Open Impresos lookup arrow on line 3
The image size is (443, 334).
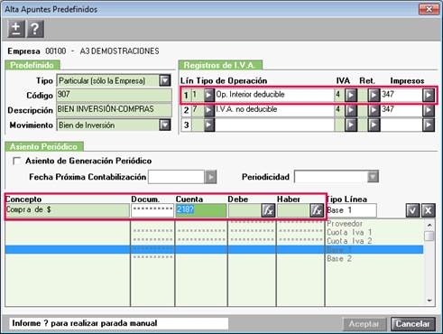pyautogui.click(x=428, y=125)
